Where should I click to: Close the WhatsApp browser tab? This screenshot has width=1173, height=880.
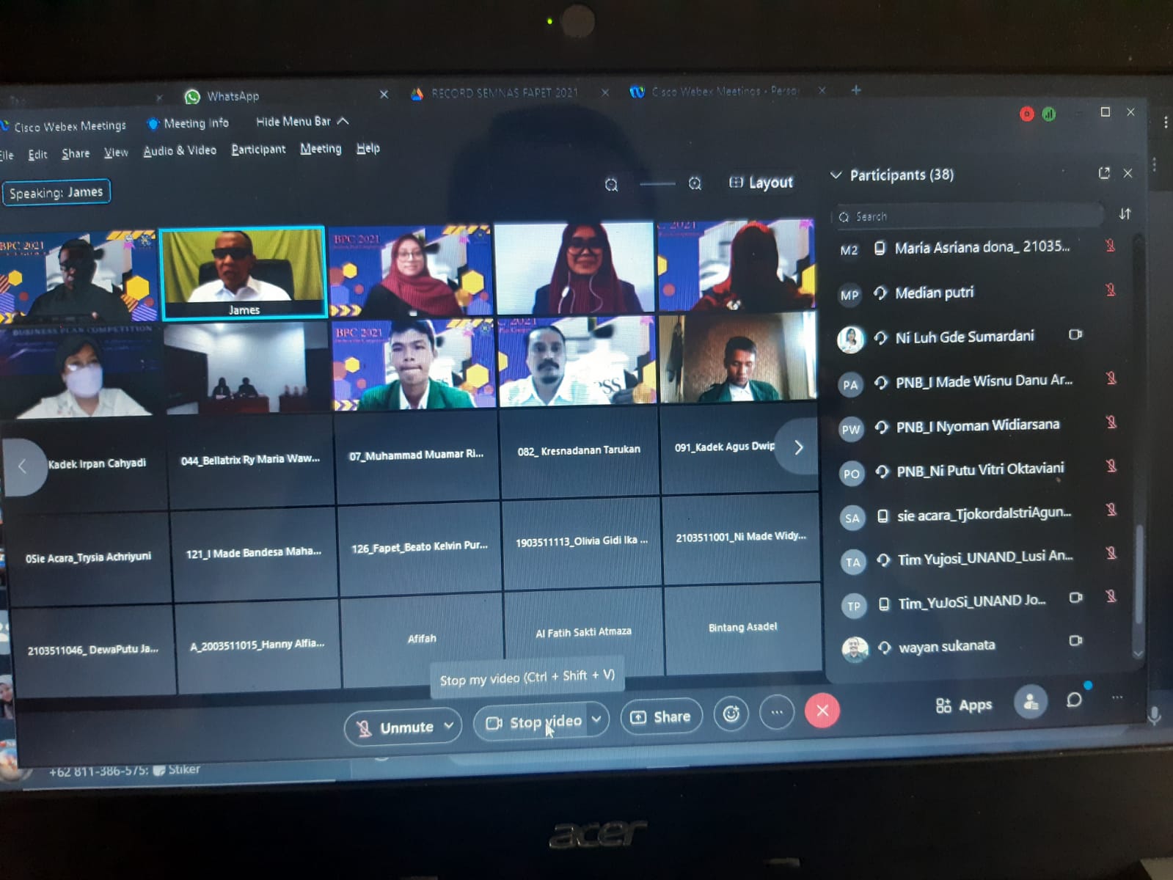coord(384,94)
